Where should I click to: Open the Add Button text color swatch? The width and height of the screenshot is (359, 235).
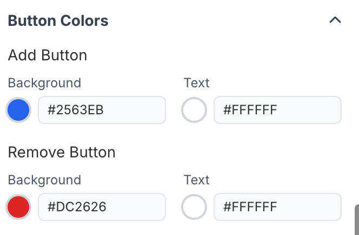point(194,110)
